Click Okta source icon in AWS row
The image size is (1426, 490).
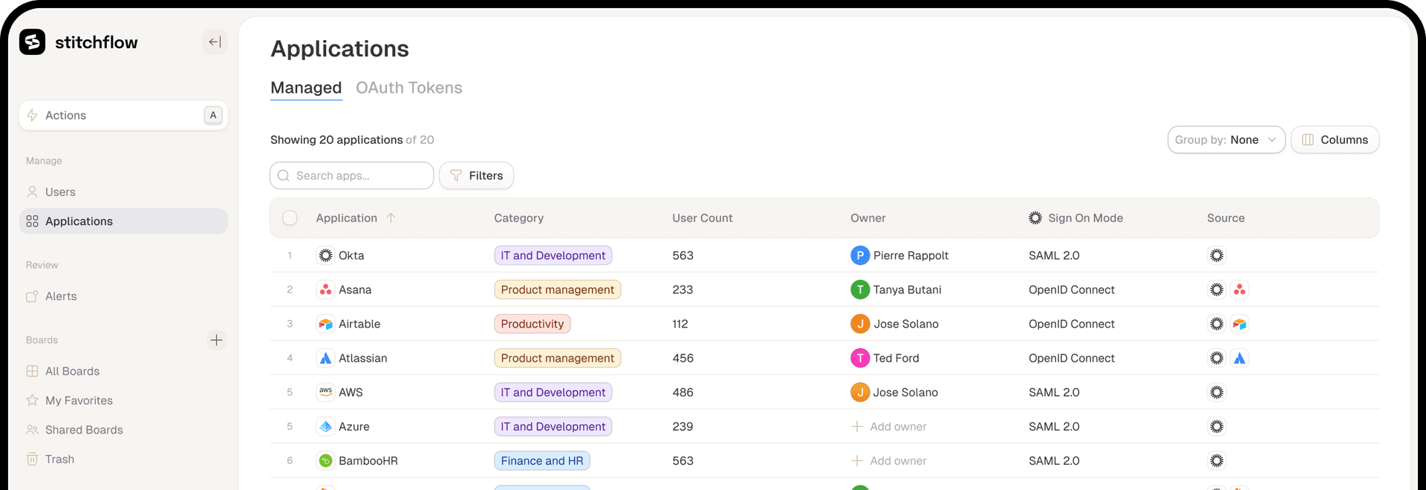click(x=1217, y=392)
